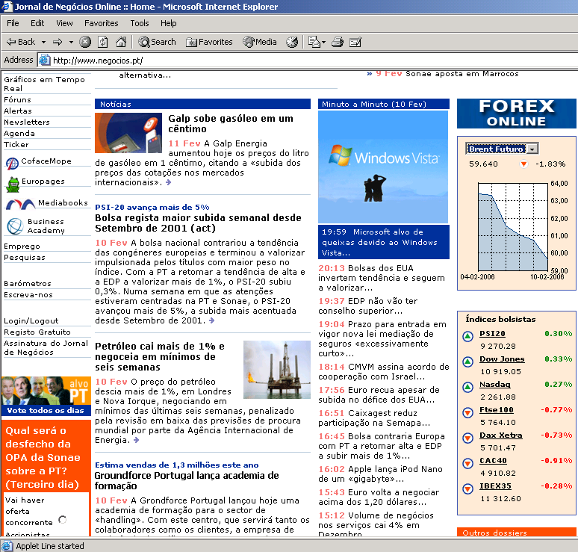
Task: Click 'Groundforce Portugal lança academia' headline
Action: pyautogui.click(x=187, y=480)
